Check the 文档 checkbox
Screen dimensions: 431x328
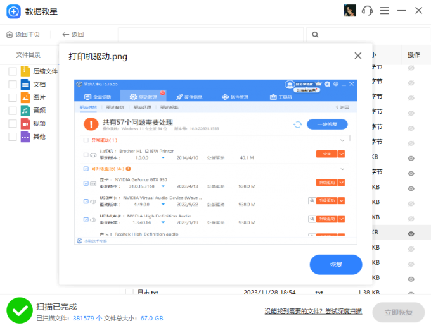13,85
